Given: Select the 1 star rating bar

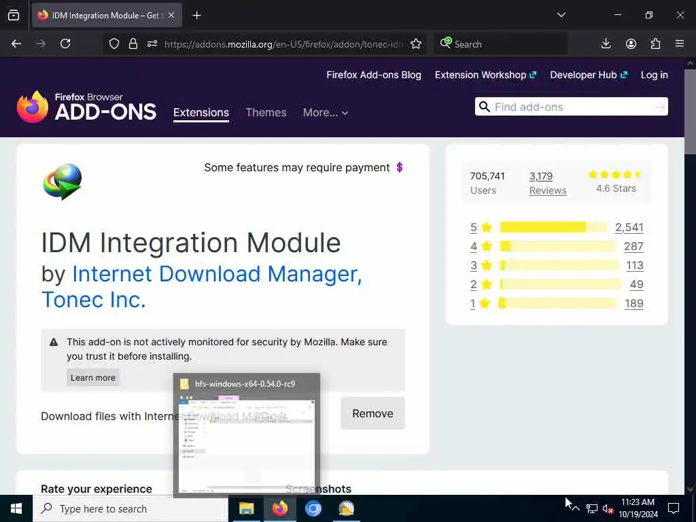Looking at the screenshot, I should [x=558, y=304].
